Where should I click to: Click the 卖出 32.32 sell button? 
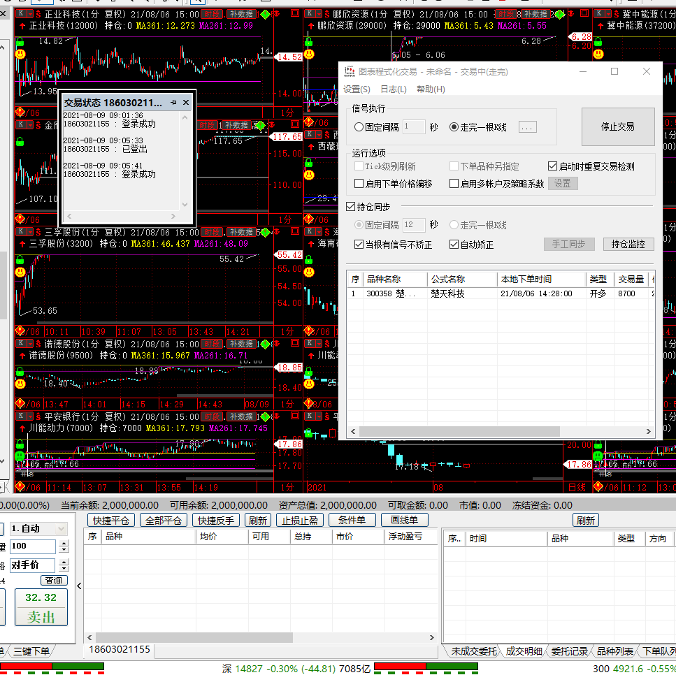tap(41, 607)
